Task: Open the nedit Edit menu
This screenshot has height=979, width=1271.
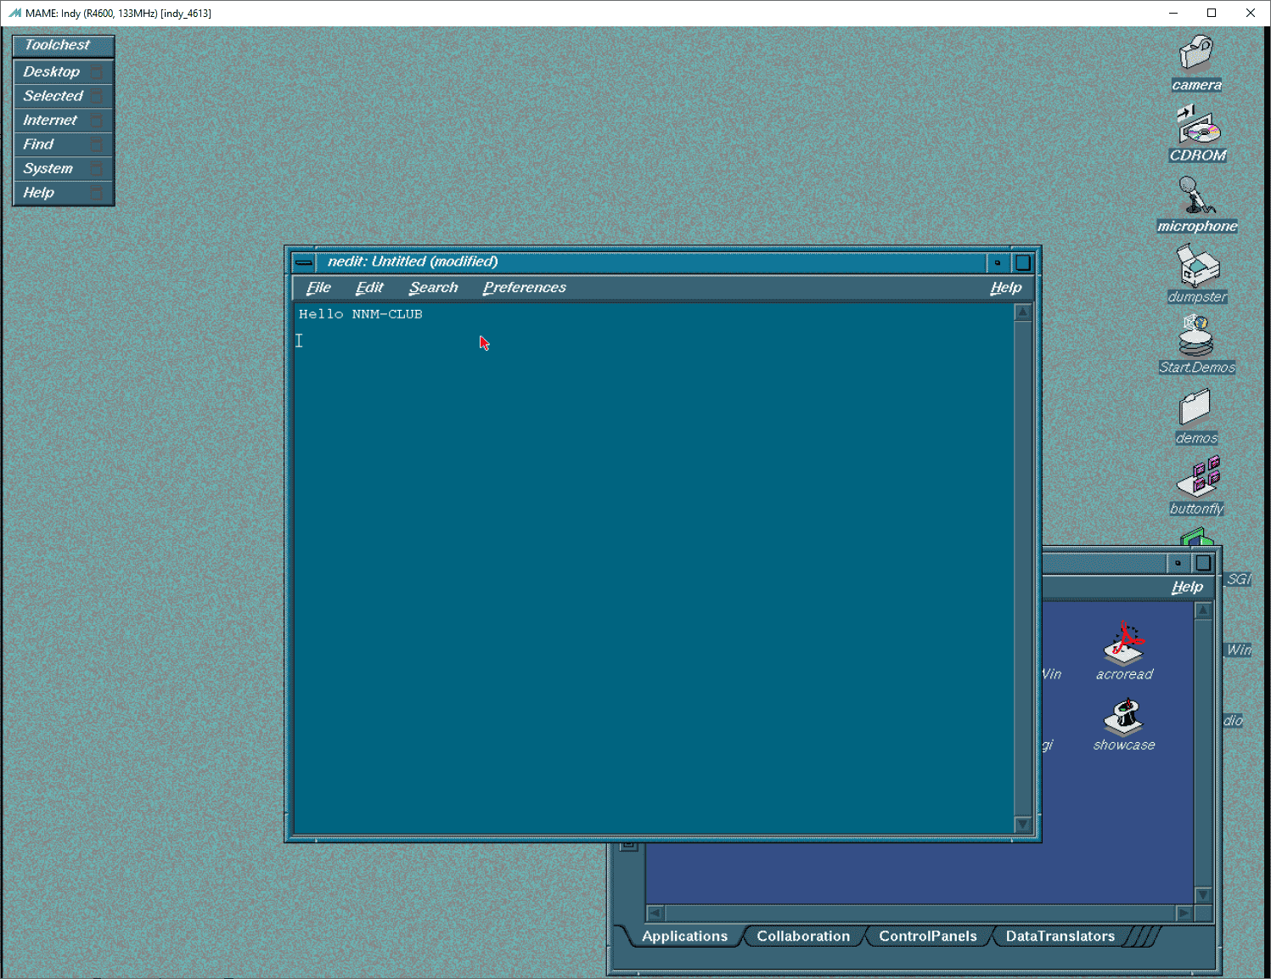Action: (369, 288)
